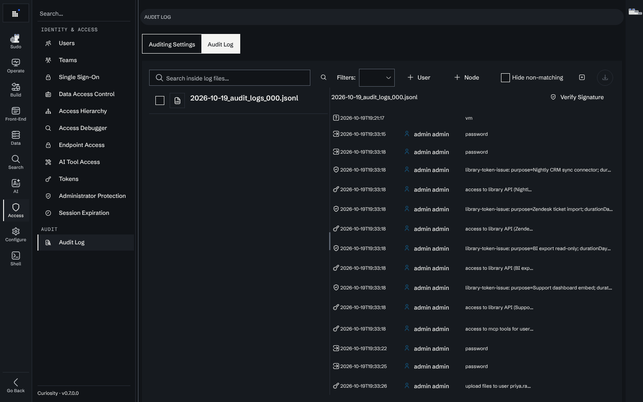The height and width of the screenshot is (402, 643).
Task: Click the log entry at 2026-10-19T19:21:17
Action: [x=473, y=118]
